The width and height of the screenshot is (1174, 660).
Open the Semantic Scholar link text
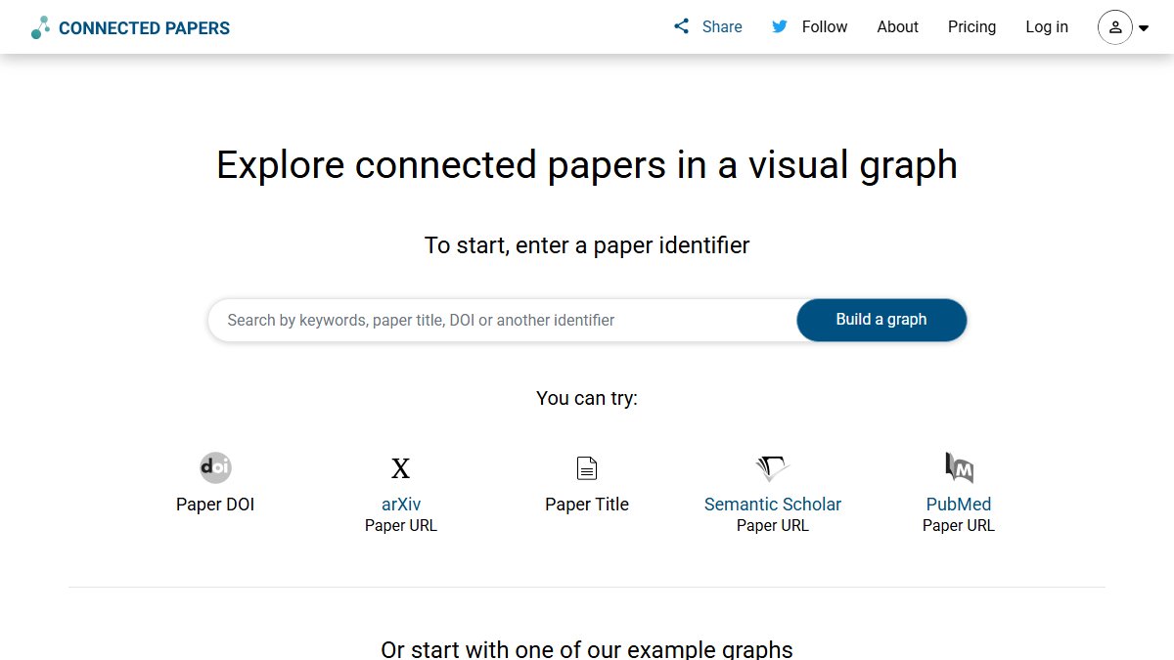tap(773, 505)
